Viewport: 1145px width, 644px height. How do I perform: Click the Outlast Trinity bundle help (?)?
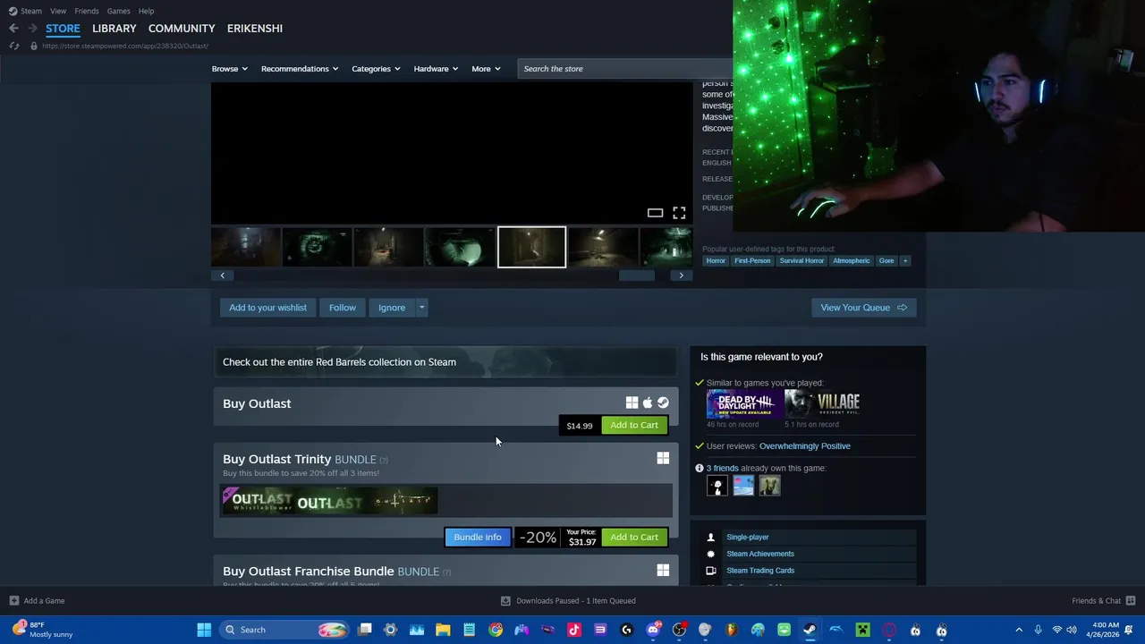384,461
